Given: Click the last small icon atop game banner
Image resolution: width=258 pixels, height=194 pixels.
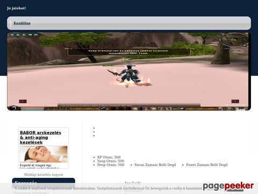Looking at the screenshot, I should tap(36, 34).
